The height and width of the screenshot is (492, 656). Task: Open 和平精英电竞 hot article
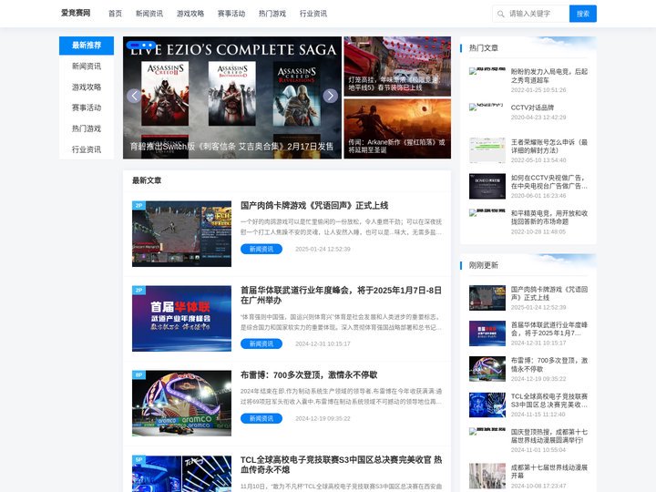(548, 217)
